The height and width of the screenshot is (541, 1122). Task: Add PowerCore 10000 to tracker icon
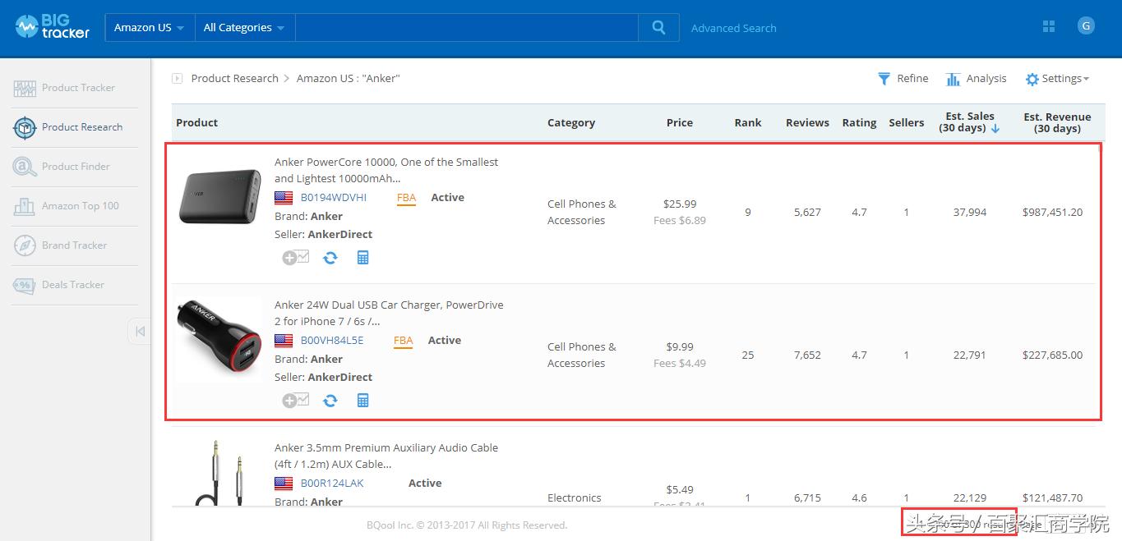pos(296,258)
